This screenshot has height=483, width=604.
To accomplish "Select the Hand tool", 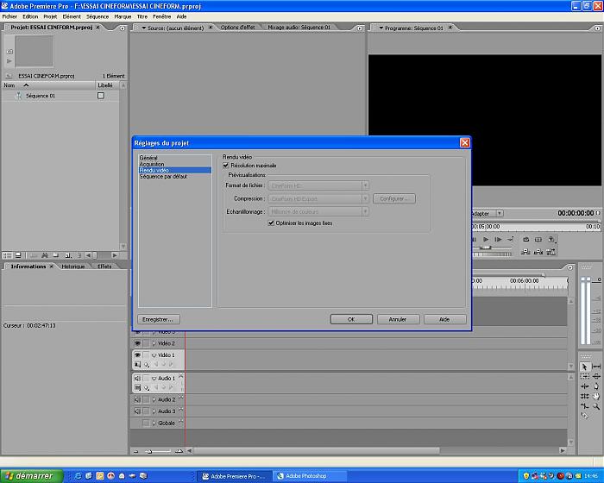I will [x=596, y=396].
